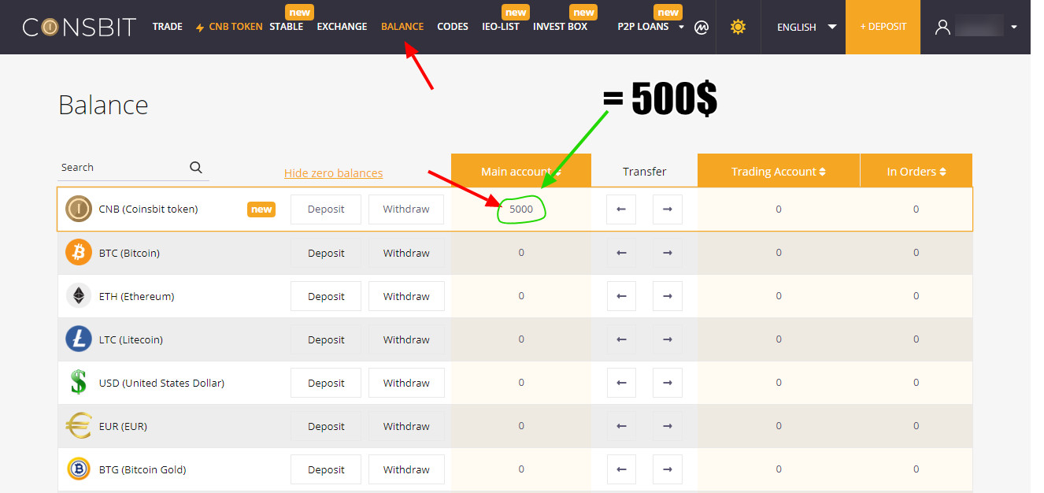The height and width of the screenshot is (493, 1044).
Task: Open the Coinsbit logo home link
Action: [80, 27]
